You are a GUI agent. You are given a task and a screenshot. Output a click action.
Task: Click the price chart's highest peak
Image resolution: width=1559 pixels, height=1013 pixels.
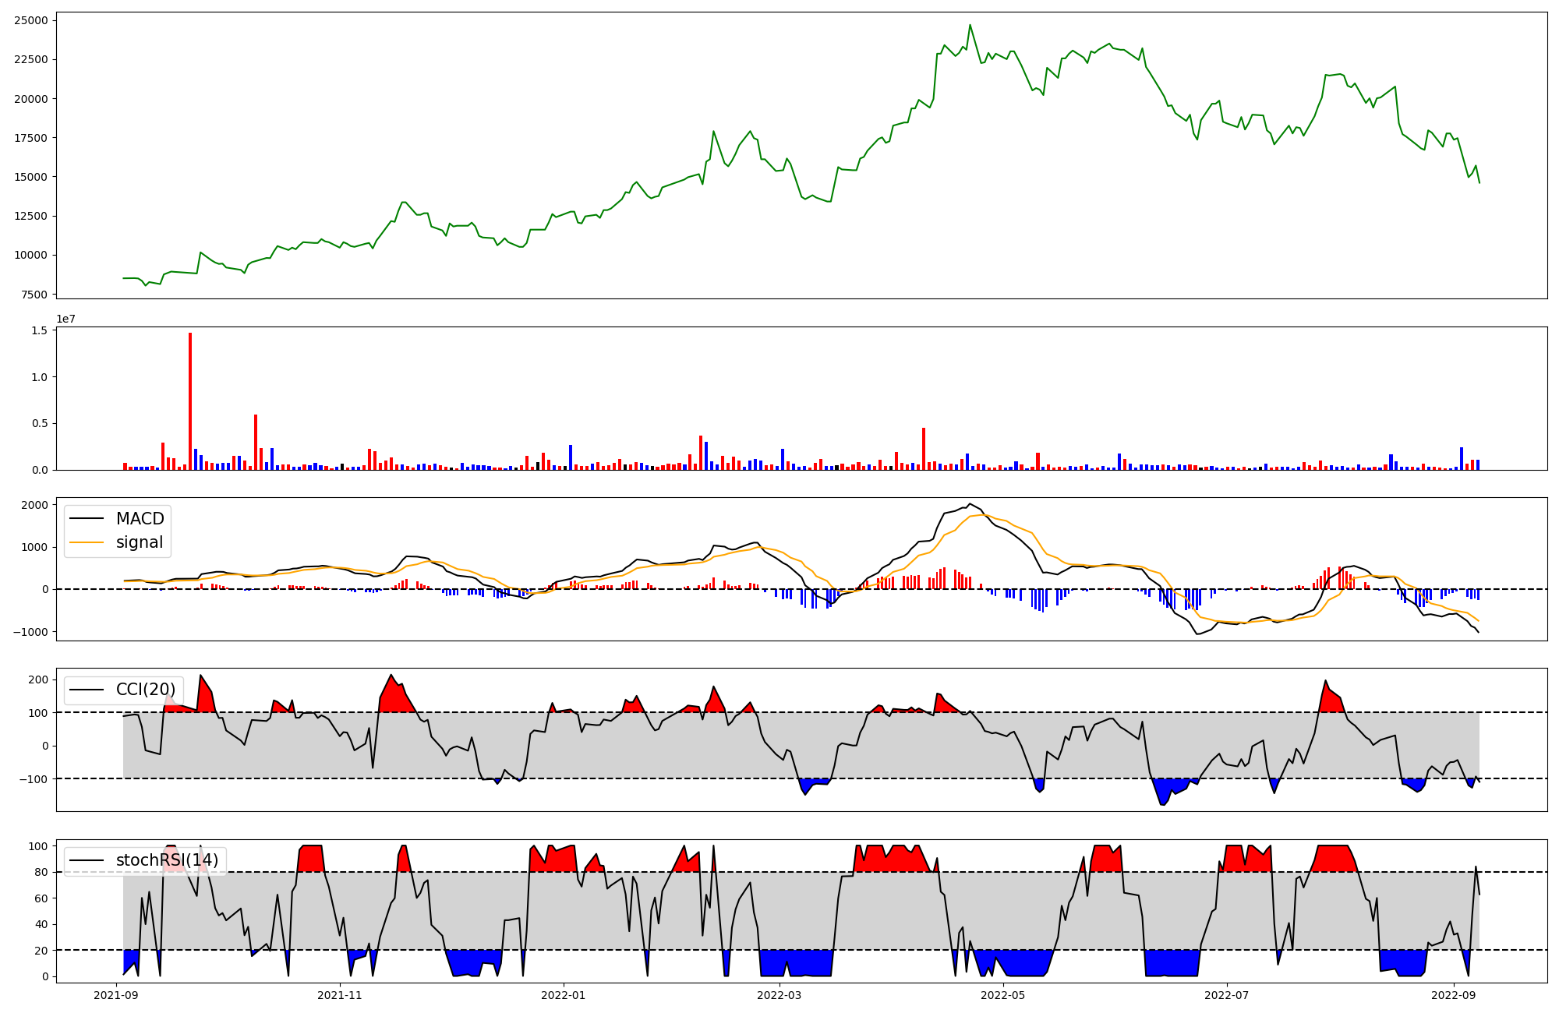[970, 26]
